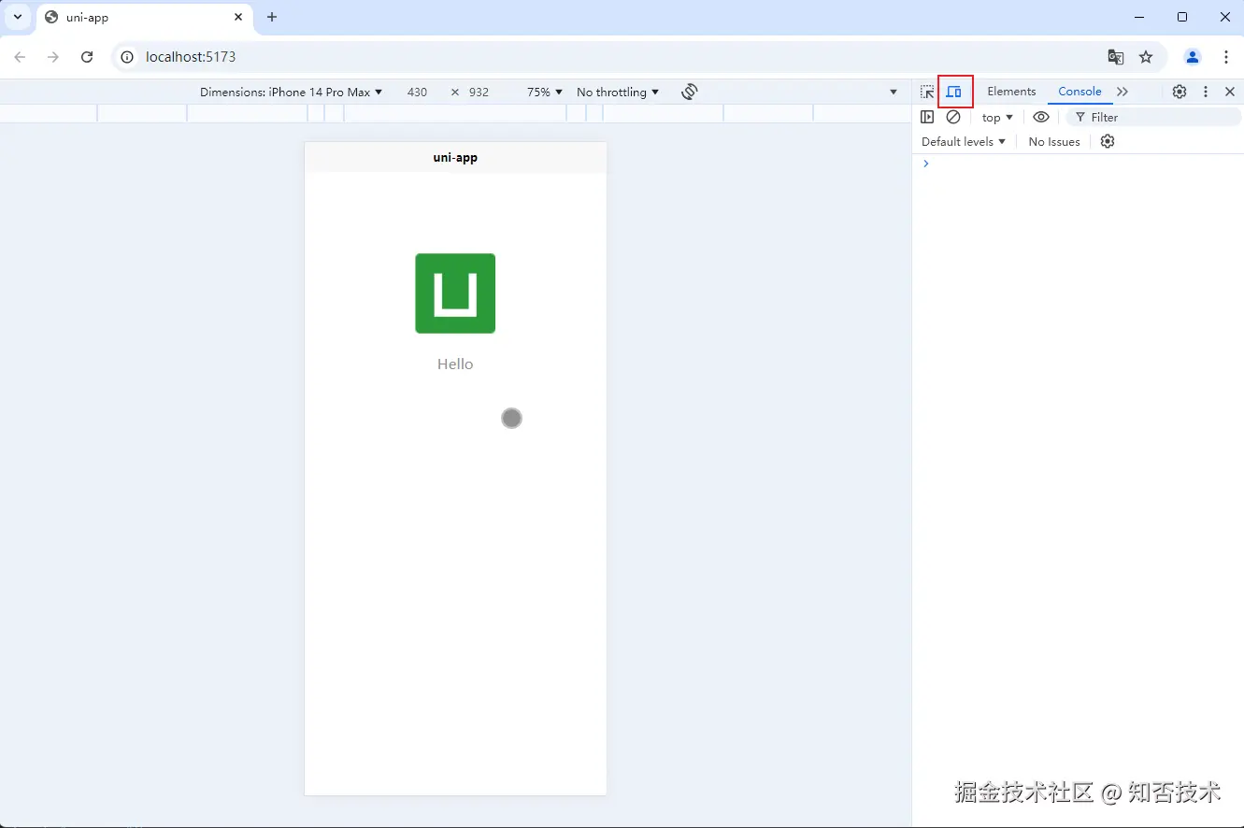Bookmark this page with the star

[1146, 57]
